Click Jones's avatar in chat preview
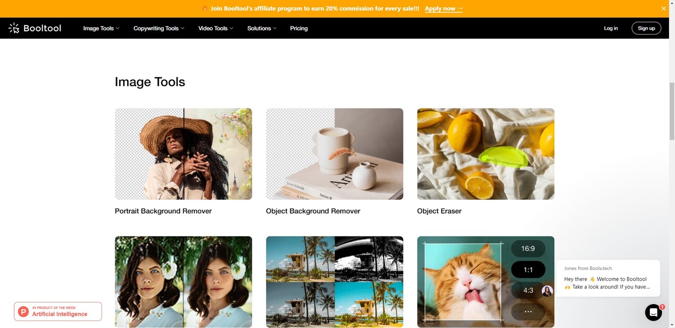Screen dimensions: 675x328 [x=547, y=291]
